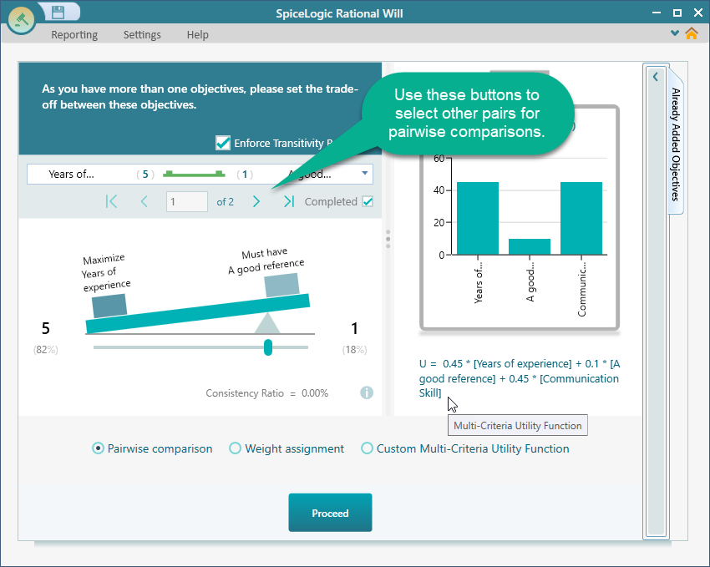Viewport: 710px width, 567px height.
Task: Open the objective pair selection dropdown
Action: (365, 174)
